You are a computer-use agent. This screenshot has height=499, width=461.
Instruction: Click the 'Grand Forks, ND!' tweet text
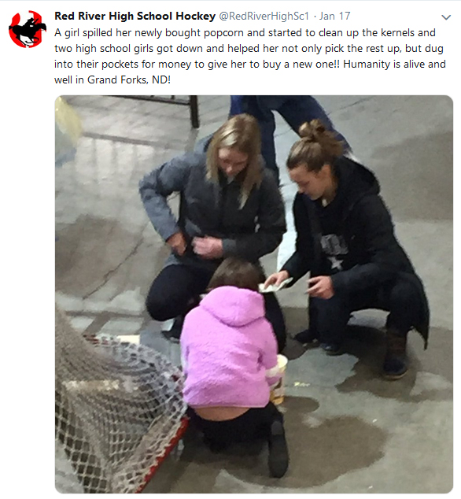pos(129,79)
